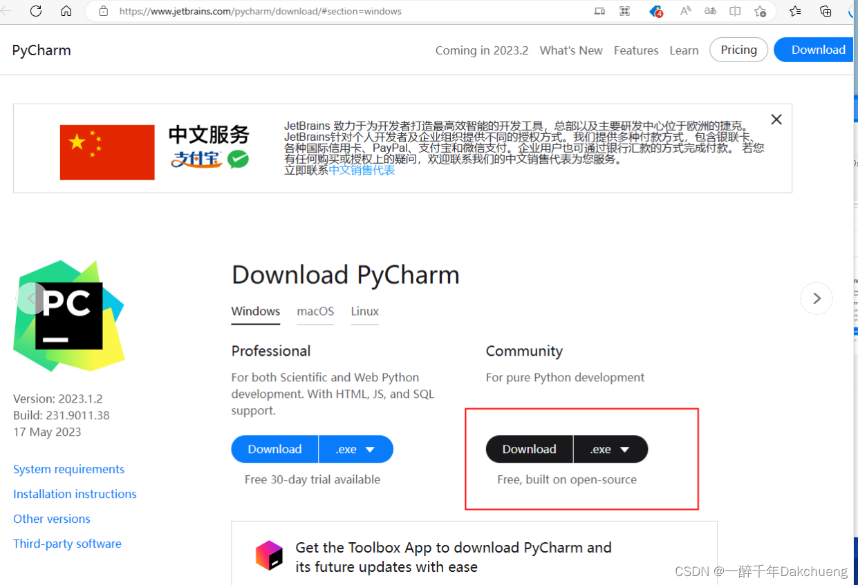Click the Pricing button
This screenshot has width=858, height=585.
[x=738, y=50]
